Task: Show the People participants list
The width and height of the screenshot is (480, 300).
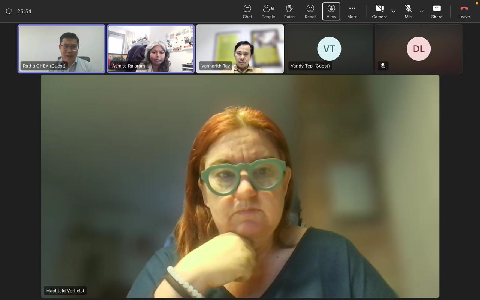Action: (268, 11)
